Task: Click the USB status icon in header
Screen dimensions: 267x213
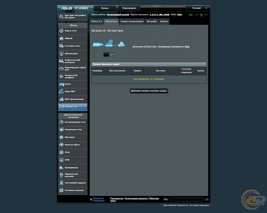Action: click(206, 15)
